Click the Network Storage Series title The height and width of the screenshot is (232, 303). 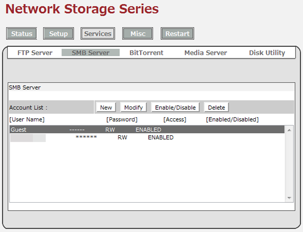click(x=82, y=9)
